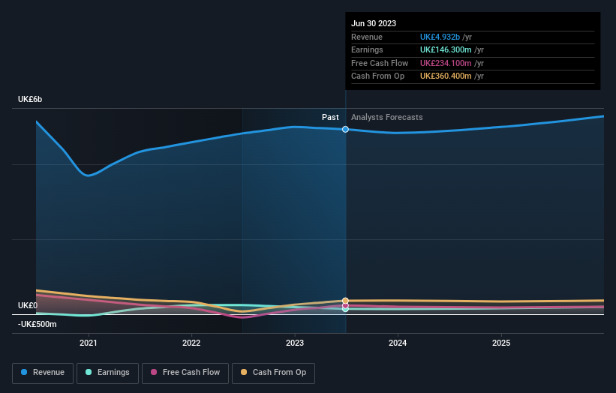Click the 2021 x-axis label
Viewport: 616px width, 393px height.
89,343
